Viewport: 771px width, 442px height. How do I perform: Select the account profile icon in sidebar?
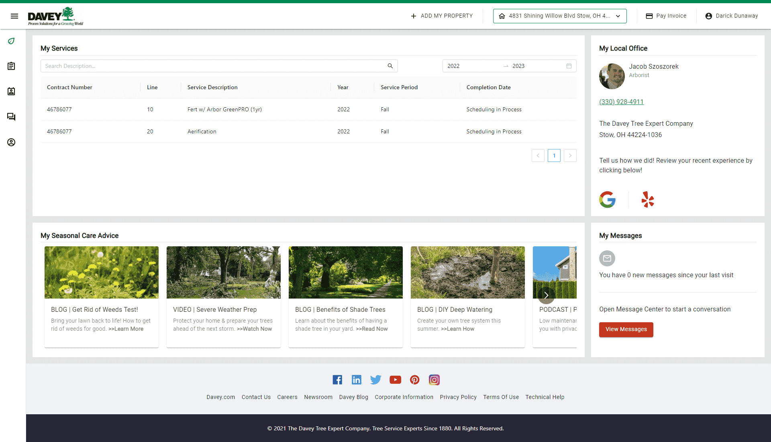[11, 142]
